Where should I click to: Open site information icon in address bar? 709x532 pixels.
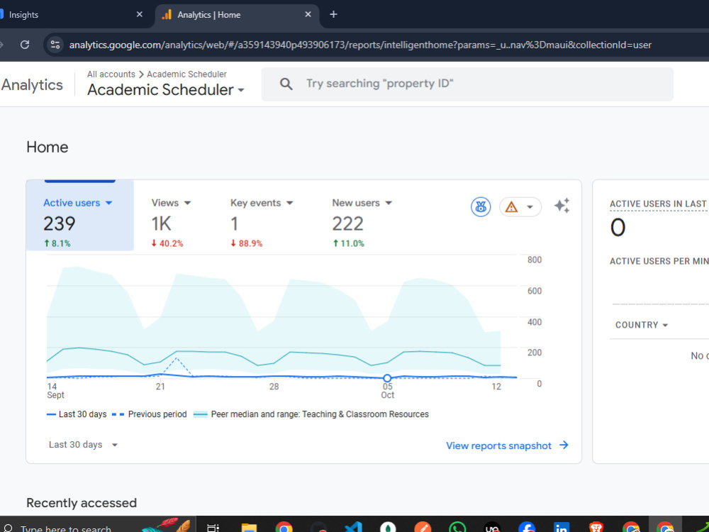(55, 44)
